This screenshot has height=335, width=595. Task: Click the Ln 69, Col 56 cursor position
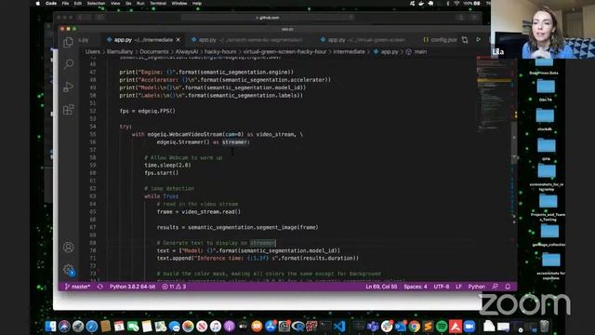(381, 287)
